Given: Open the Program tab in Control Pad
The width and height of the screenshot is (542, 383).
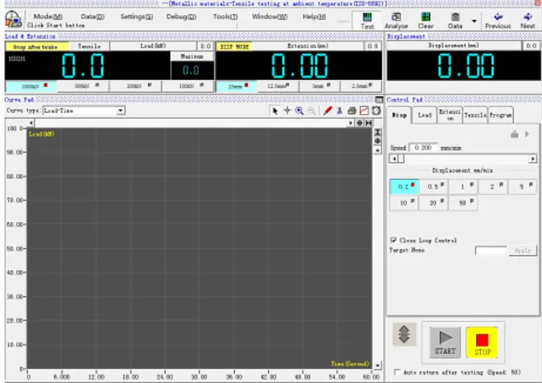Looking at the screenshot, I should pos(501,115).
